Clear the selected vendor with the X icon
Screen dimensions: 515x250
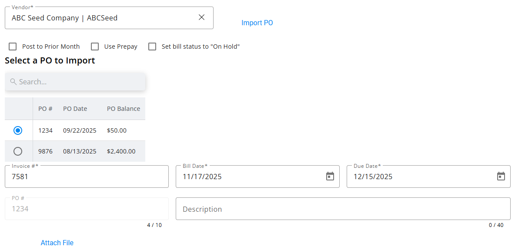201,17
